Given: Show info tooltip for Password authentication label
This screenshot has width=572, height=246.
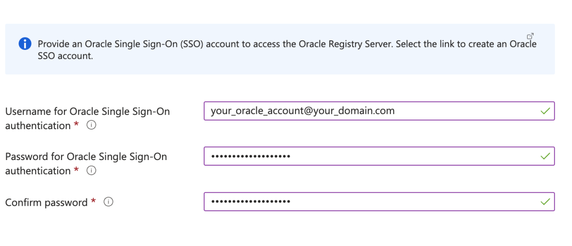Looking at the screenshot, I should (91, 171).
